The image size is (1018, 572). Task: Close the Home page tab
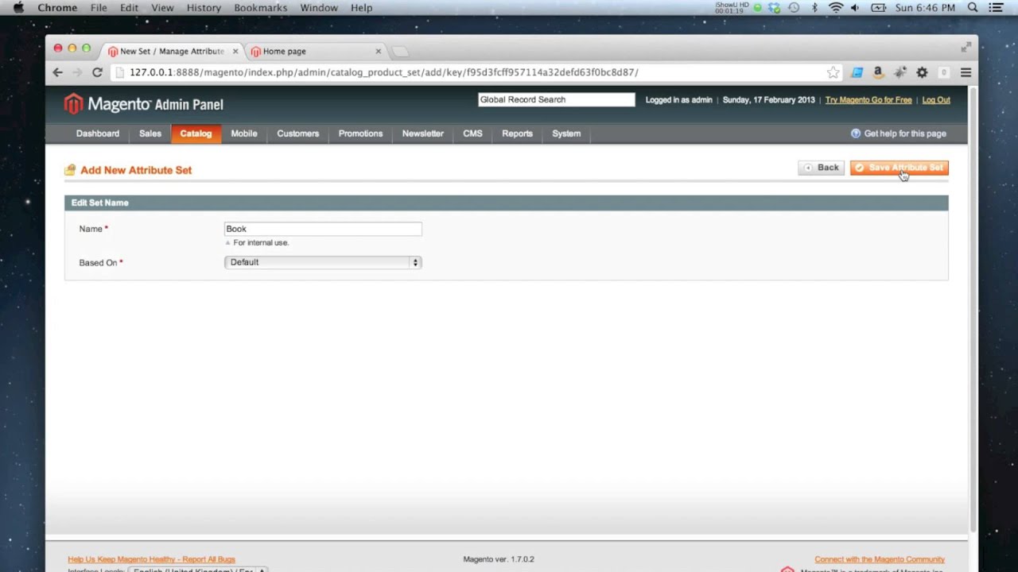pyautogui.click(x=378, y=51)
